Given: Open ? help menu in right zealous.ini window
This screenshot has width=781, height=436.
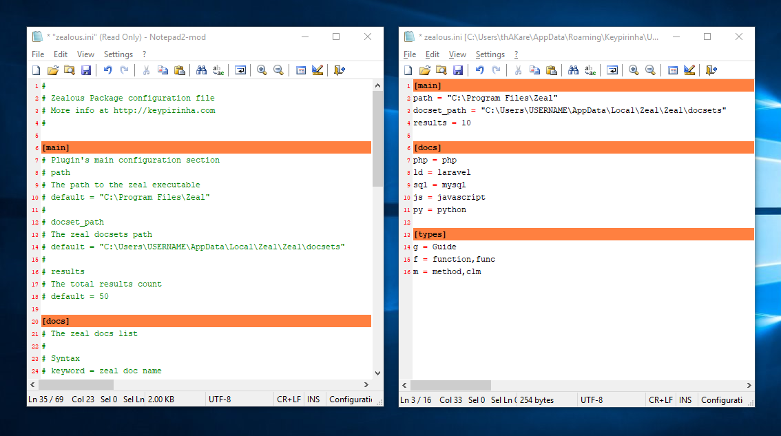Looking at the screenshot, I should click(x=516, y=54).
